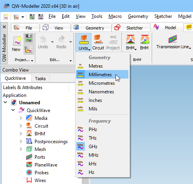Viewport: 193px width, 184px height.
Task: Expand the Postprocessings tree node
Action: (x=21, y=142)
